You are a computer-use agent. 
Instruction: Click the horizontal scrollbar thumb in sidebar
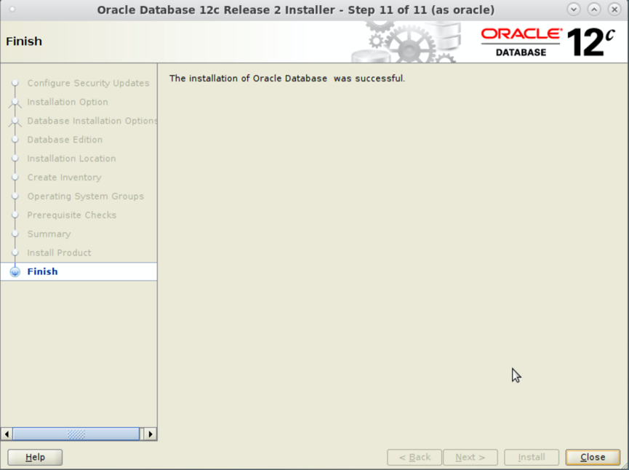(x=76, y=434)
